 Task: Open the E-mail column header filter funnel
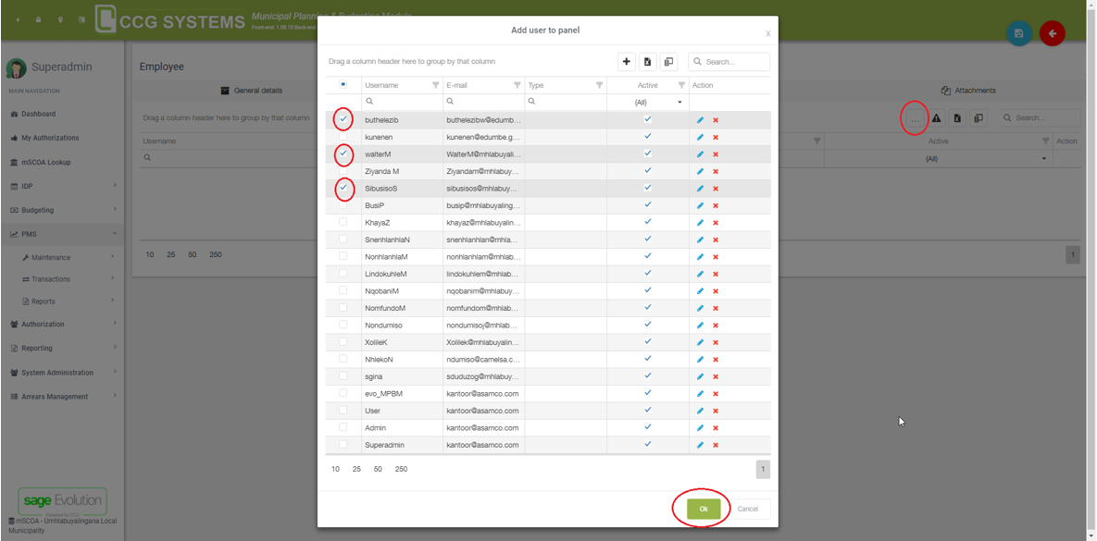click(517, 85)
